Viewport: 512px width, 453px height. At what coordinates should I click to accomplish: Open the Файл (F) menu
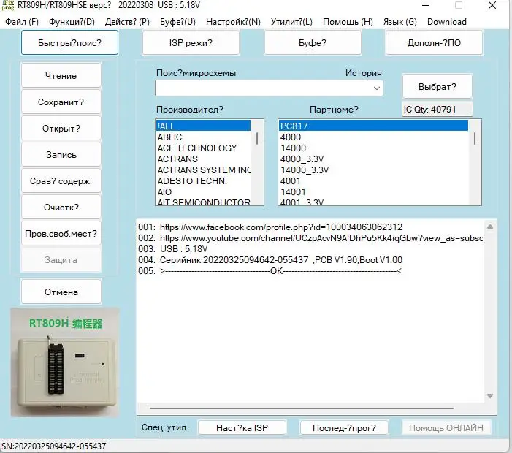(22, 22)
